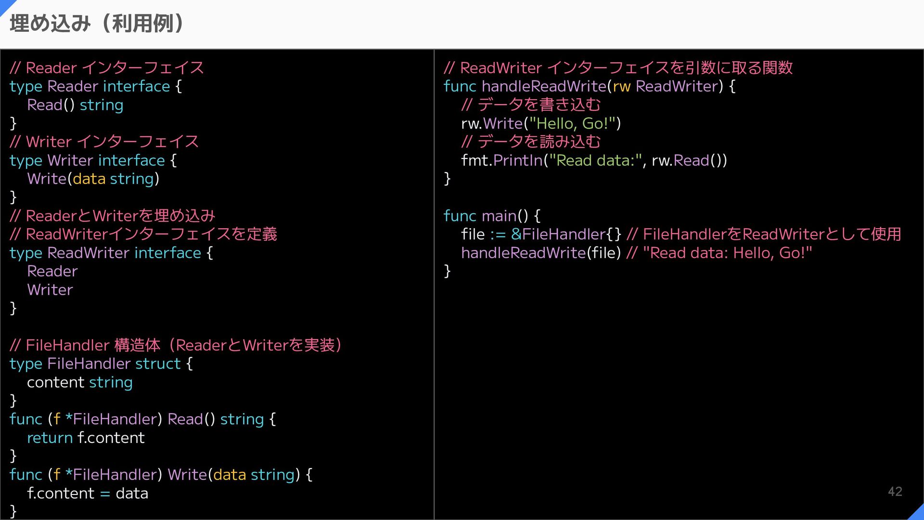Image resolution: width=924 pixels, height=520 pixels.
Task: Click the line "type FileHandler struct {"
Action: 101,364
